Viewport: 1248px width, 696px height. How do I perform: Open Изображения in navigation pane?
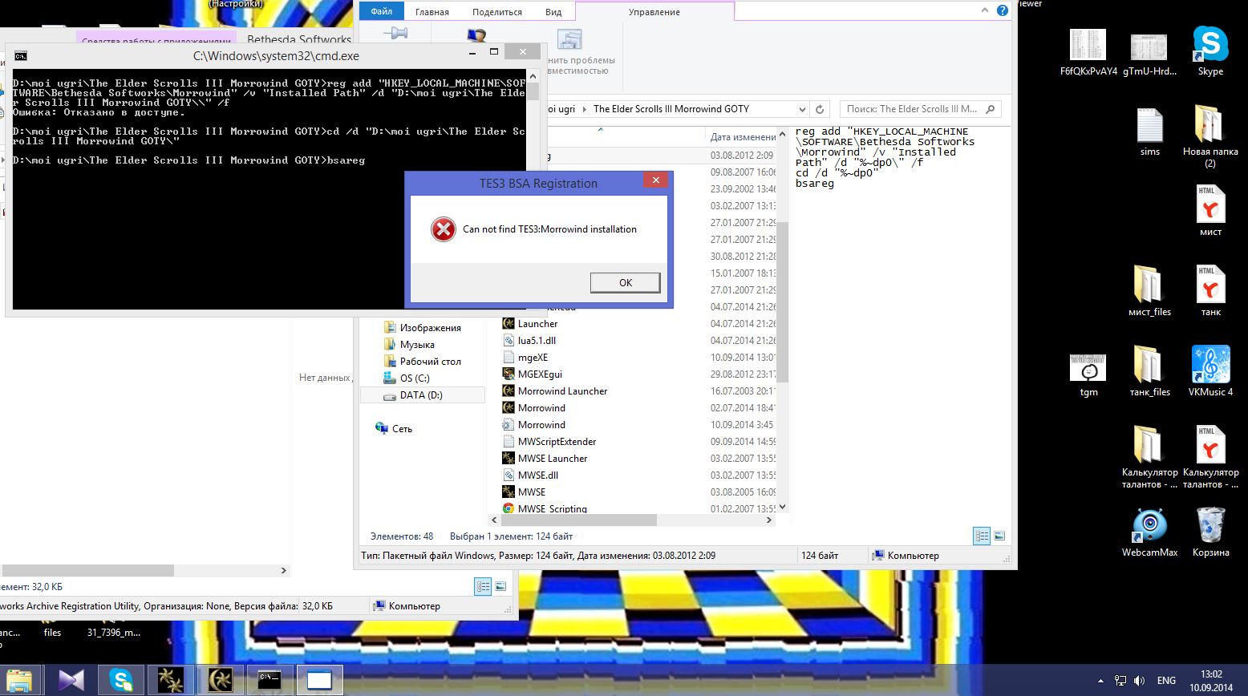pos(430,328)
